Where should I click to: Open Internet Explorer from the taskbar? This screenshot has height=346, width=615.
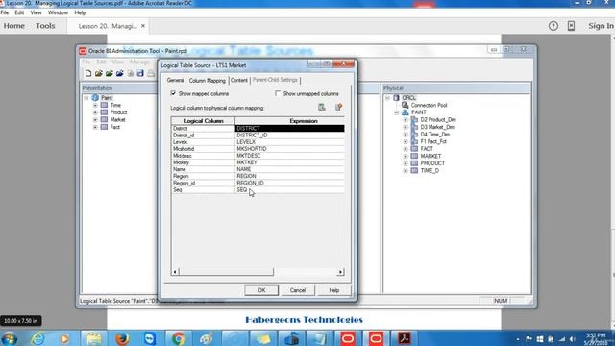[37, 338]
